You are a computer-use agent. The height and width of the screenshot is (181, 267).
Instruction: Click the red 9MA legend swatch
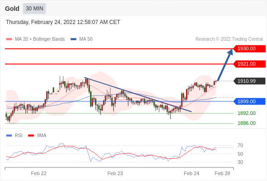pyautogui.click(x=31, y=136)
